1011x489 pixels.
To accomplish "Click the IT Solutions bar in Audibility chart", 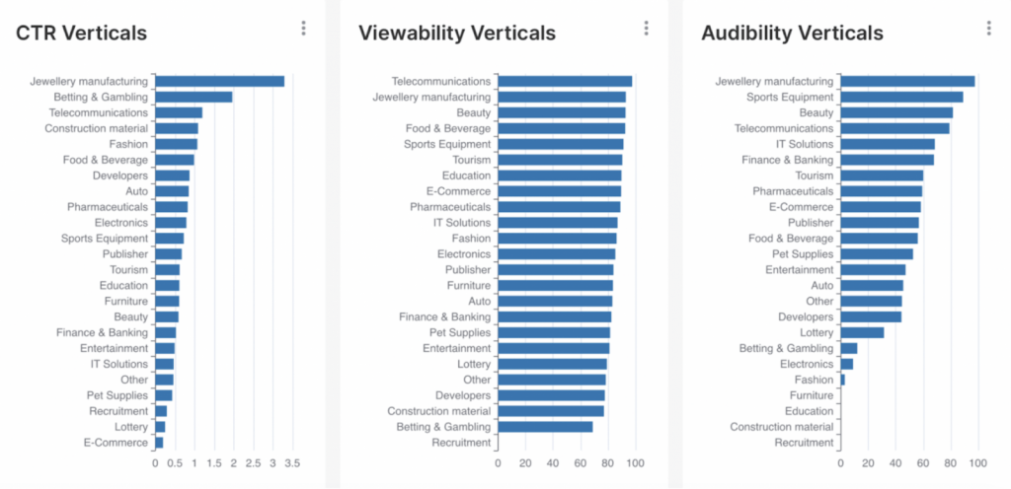I will tap(888, 144).
